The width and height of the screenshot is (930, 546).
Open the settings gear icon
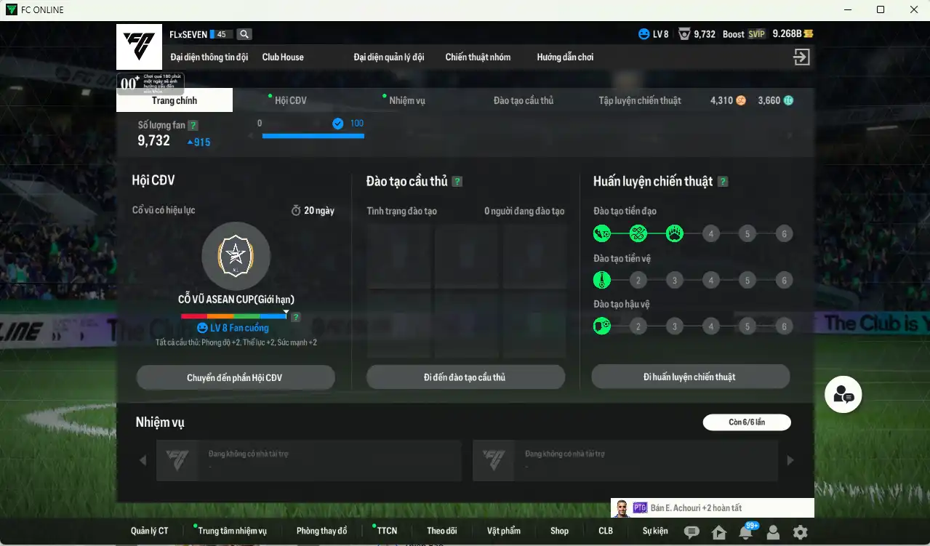click(801, 532)
